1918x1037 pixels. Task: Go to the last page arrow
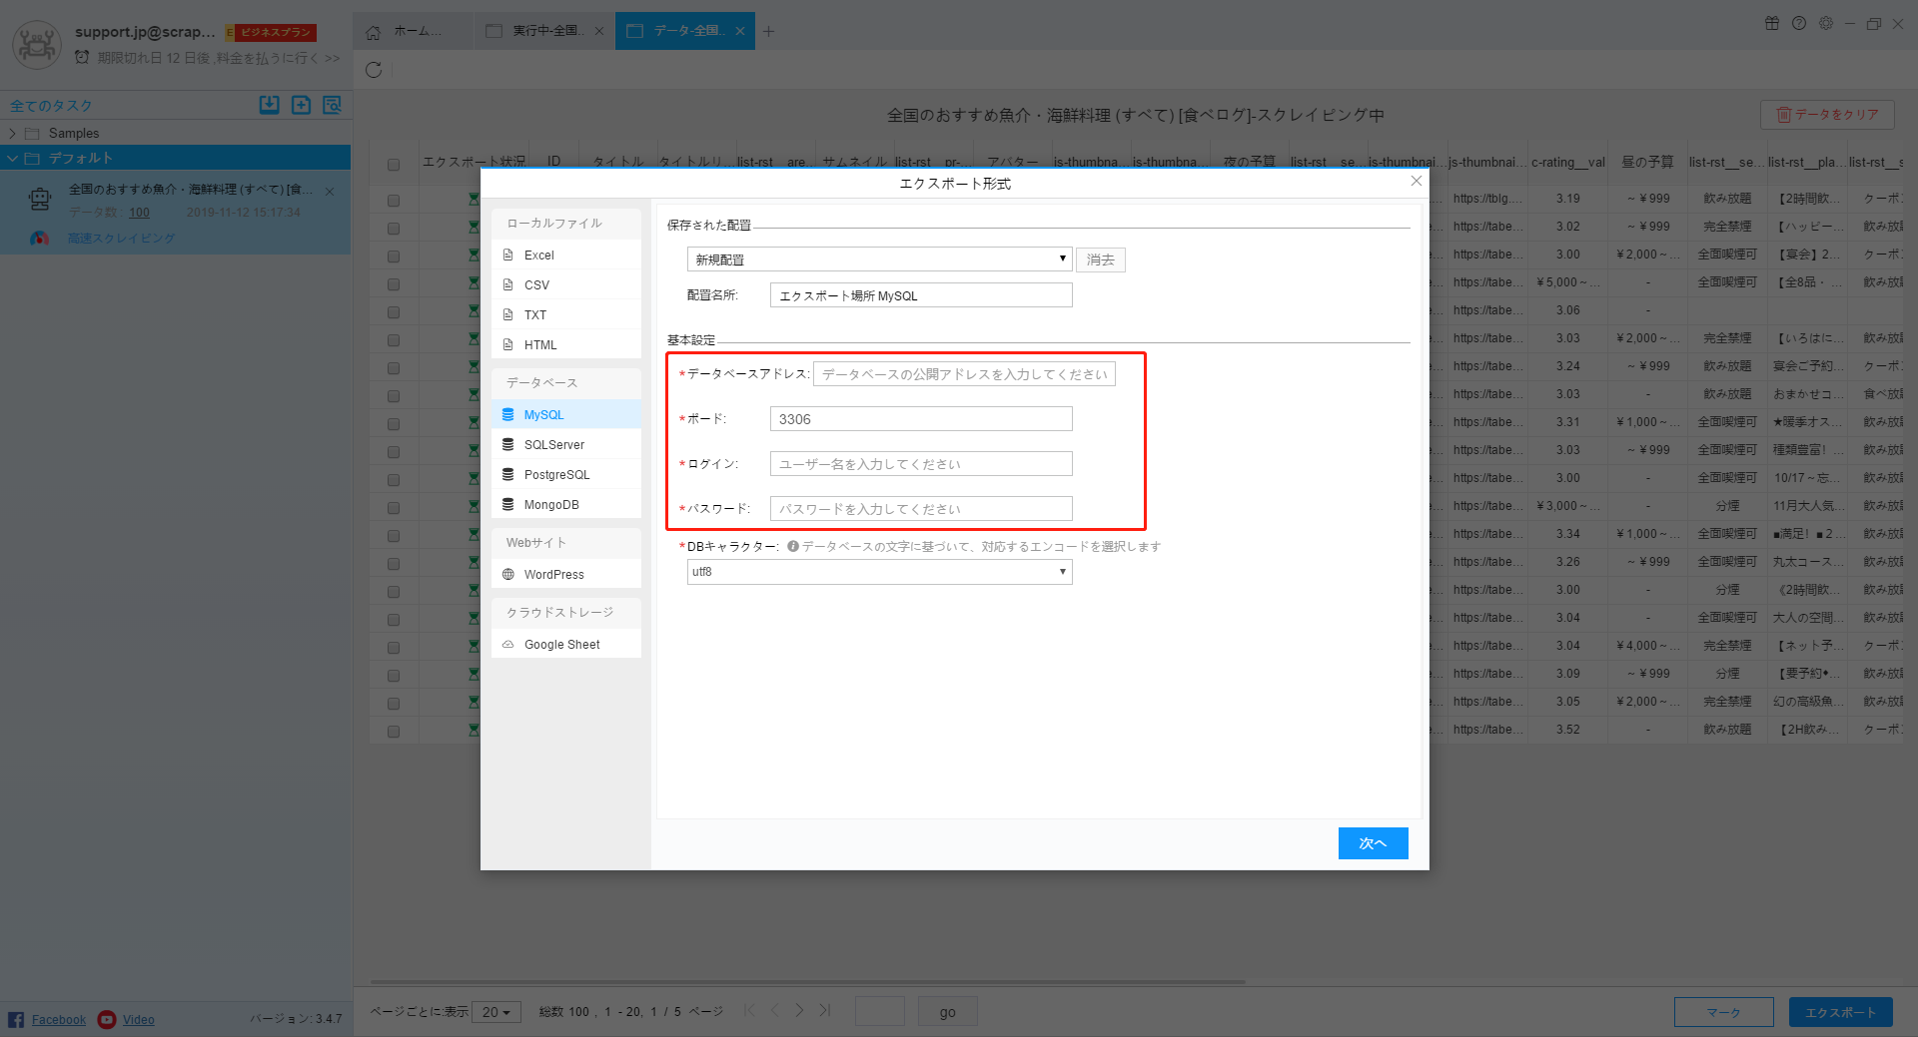[825, 1011]
